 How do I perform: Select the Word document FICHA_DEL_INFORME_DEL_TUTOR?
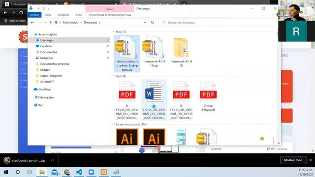154,100
